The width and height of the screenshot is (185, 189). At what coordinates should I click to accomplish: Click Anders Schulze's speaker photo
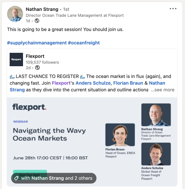click(x=156, y=154)
